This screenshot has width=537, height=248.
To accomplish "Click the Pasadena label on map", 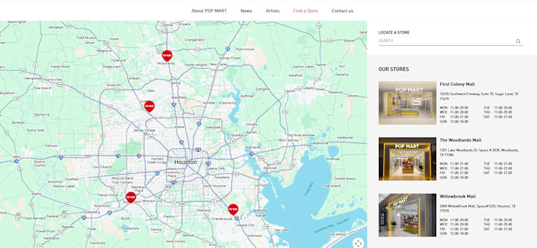I will (221, 178).
